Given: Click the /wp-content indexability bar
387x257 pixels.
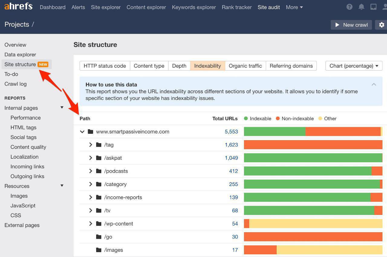Looking at the screenshot, I should [x=313, y=224].
